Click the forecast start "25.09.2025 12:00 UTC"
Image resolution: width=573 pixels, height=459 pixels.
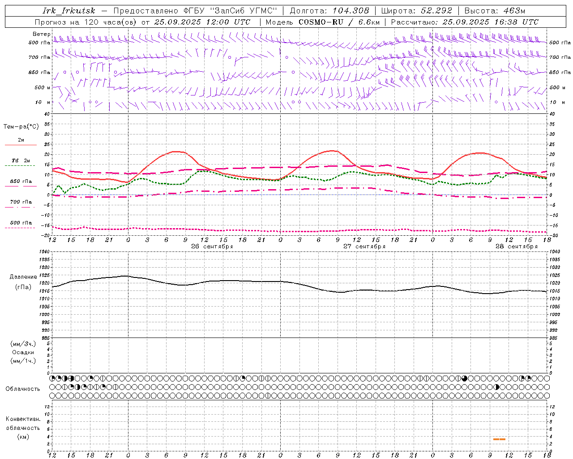(202, 22)
